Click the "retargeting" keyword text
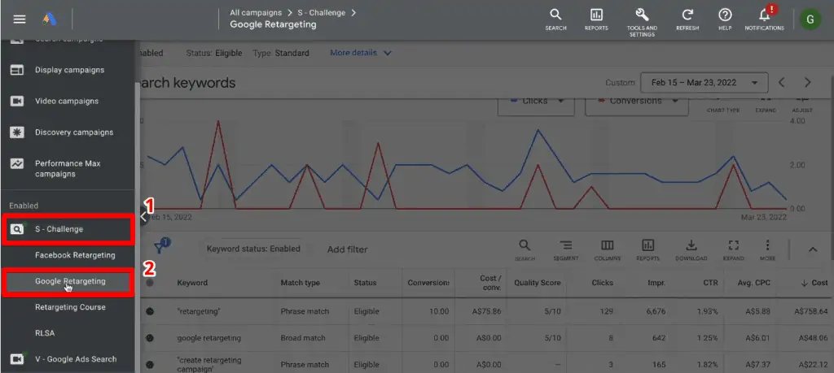834x373 pixels. point(197,311)
